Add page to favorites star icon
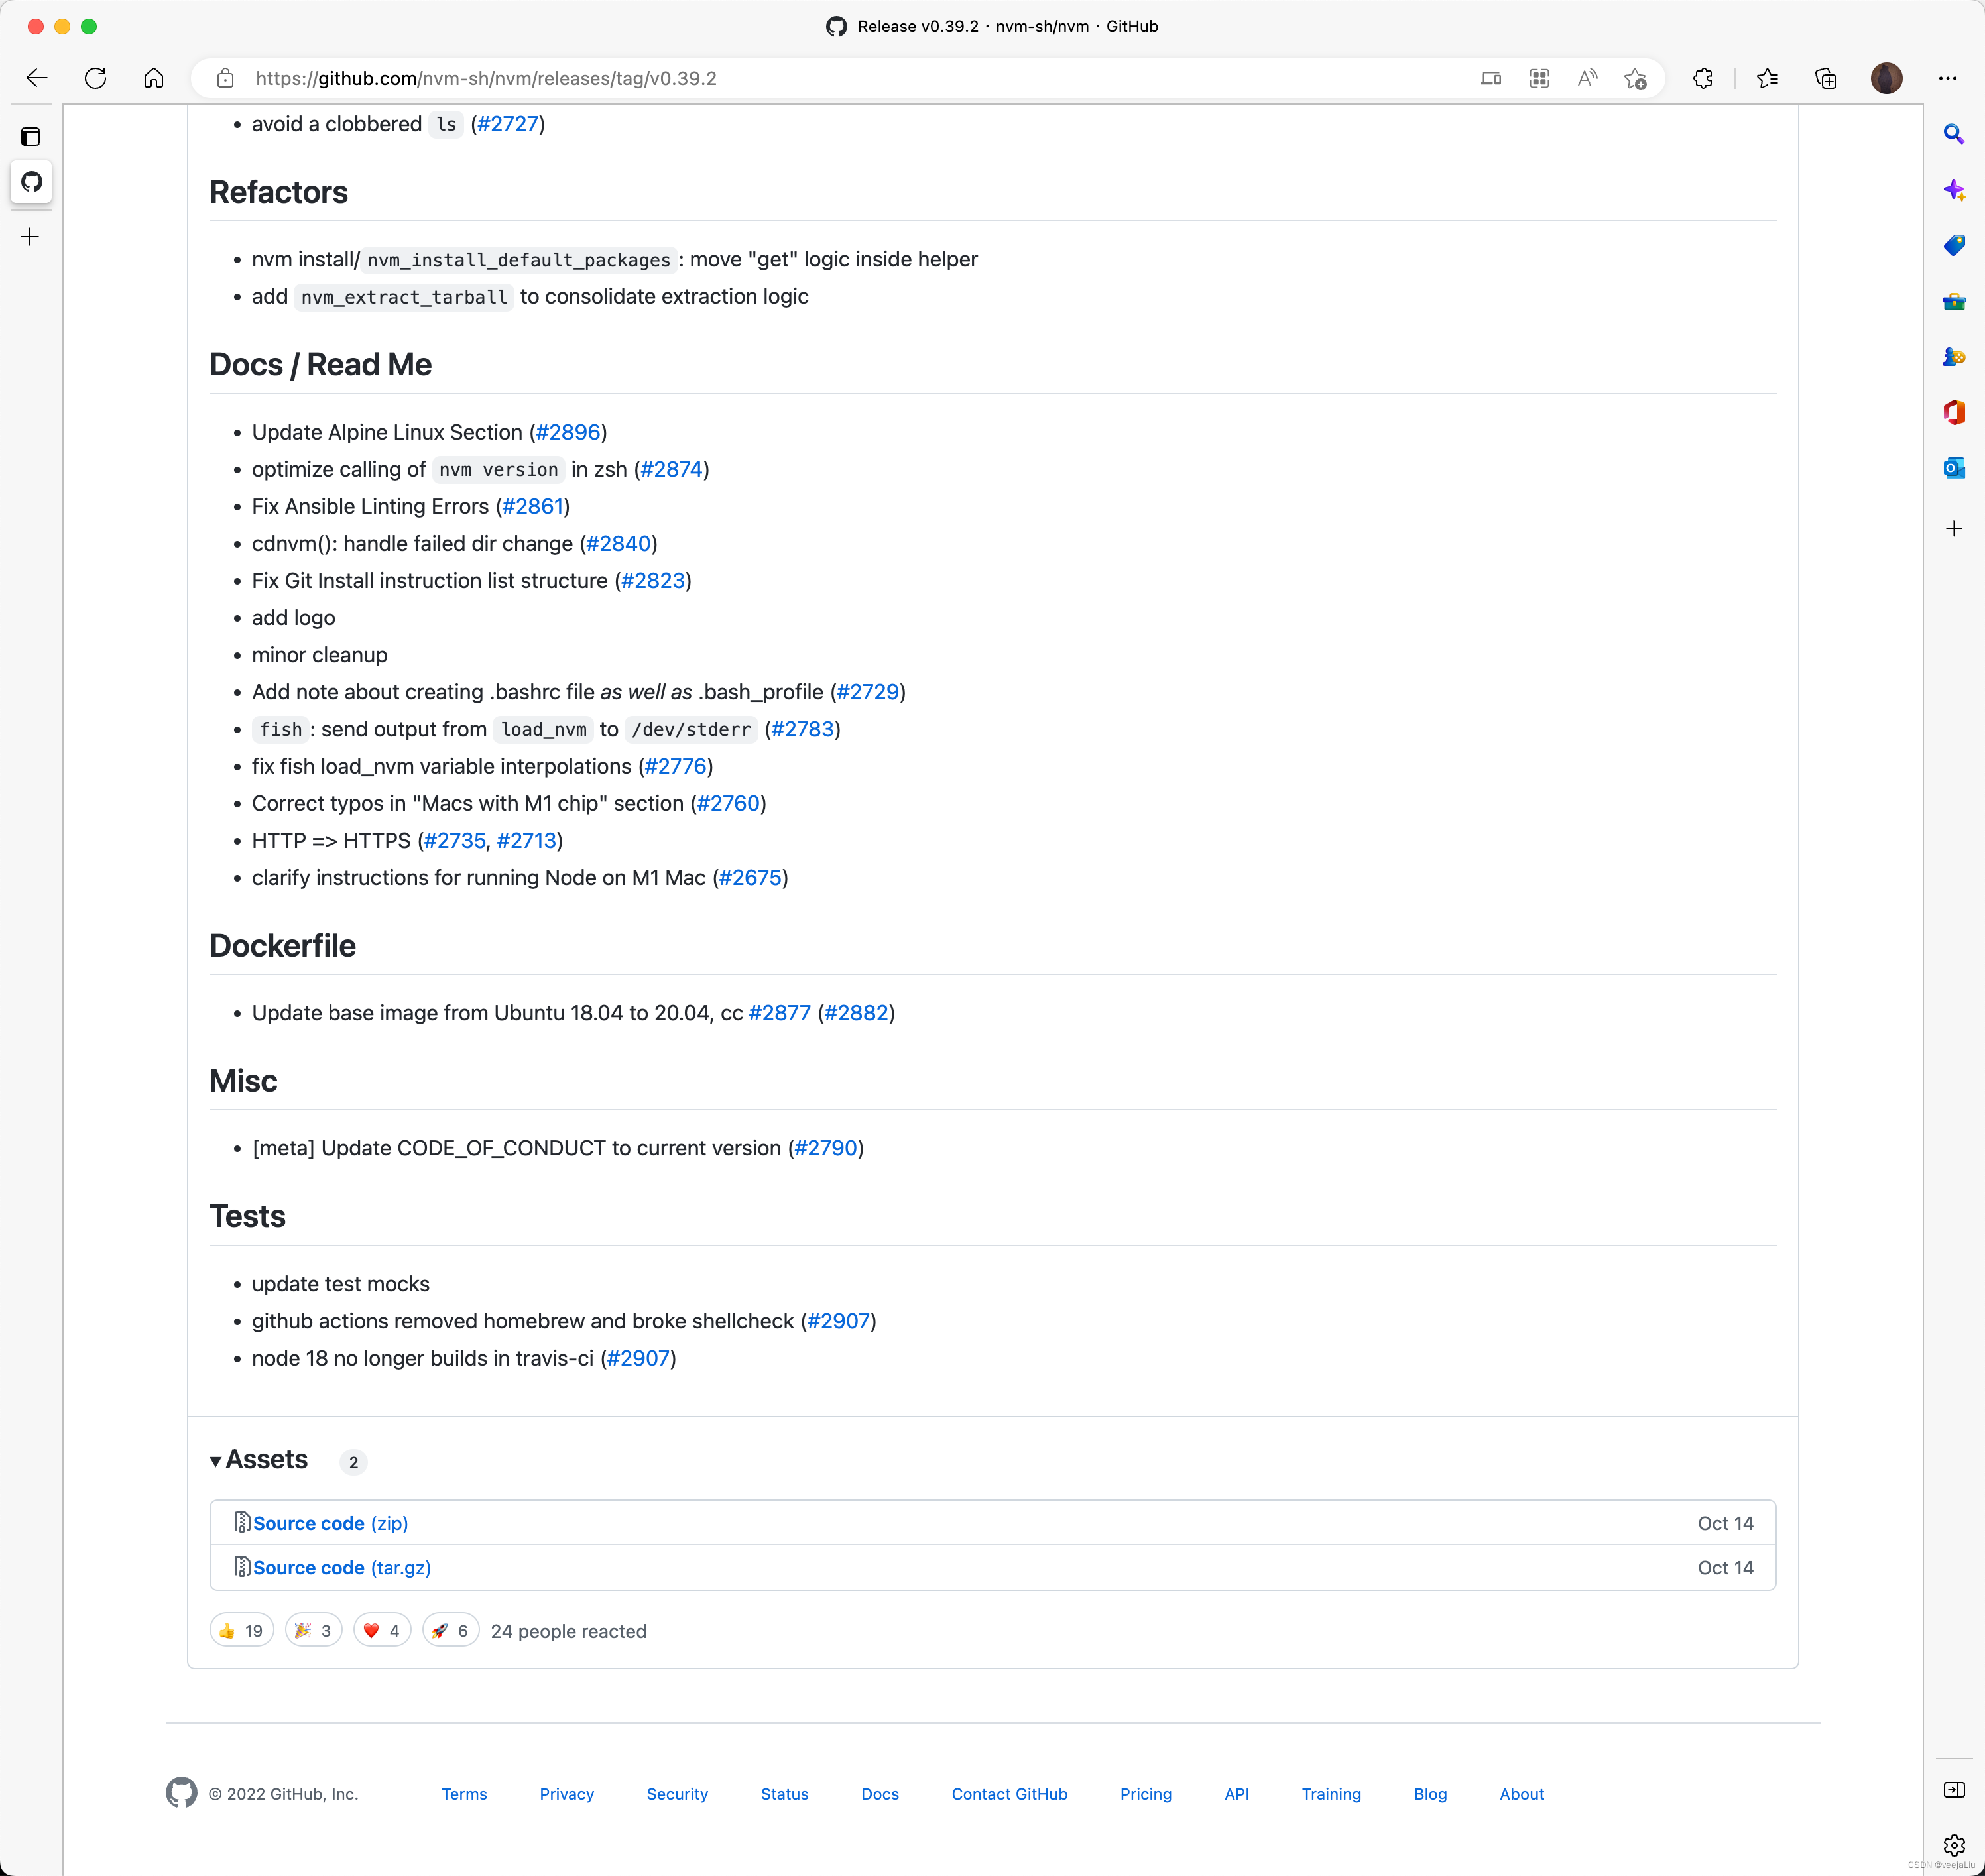 1636,78
